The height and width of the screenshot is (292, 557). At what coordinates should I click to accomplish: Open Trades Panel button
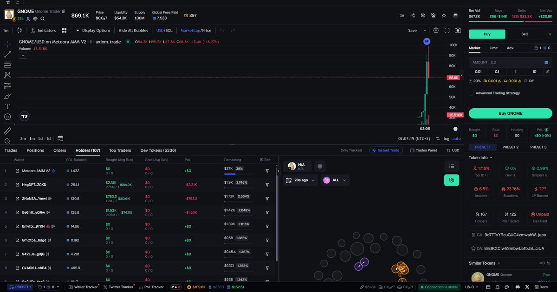click(x=423, y=150)
